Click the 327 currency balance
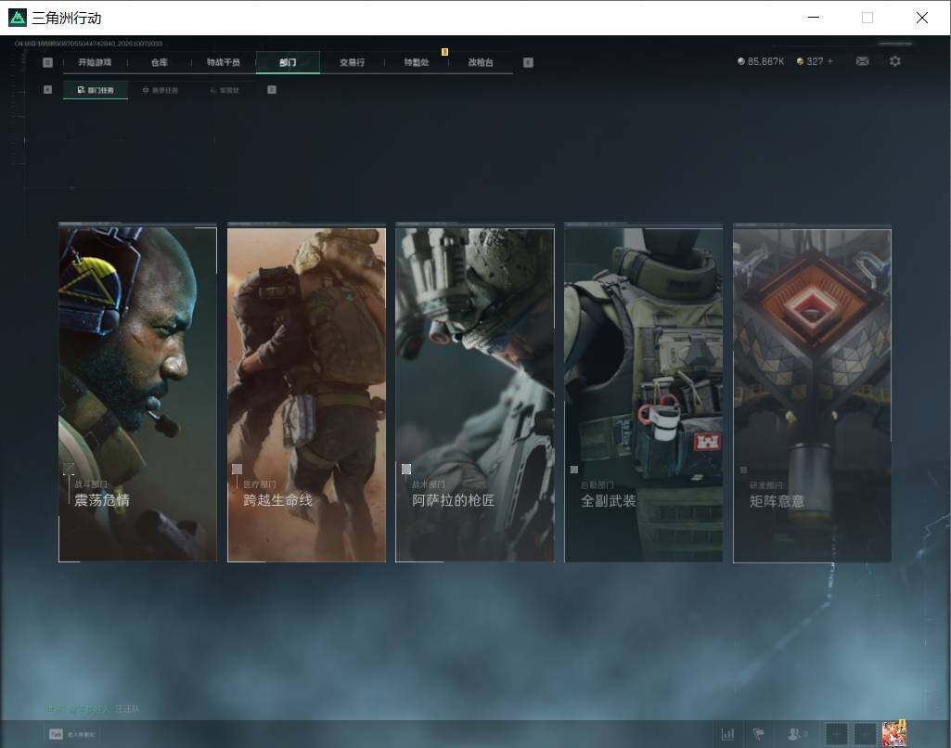The height and width of the screenshot is (748, 951). click(x=815, y=61)
